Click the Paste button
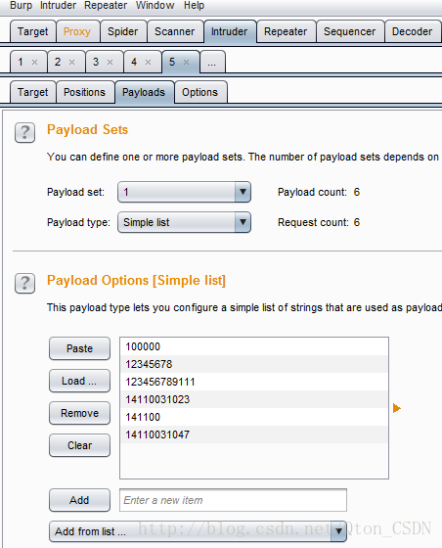 click(79, 348)
